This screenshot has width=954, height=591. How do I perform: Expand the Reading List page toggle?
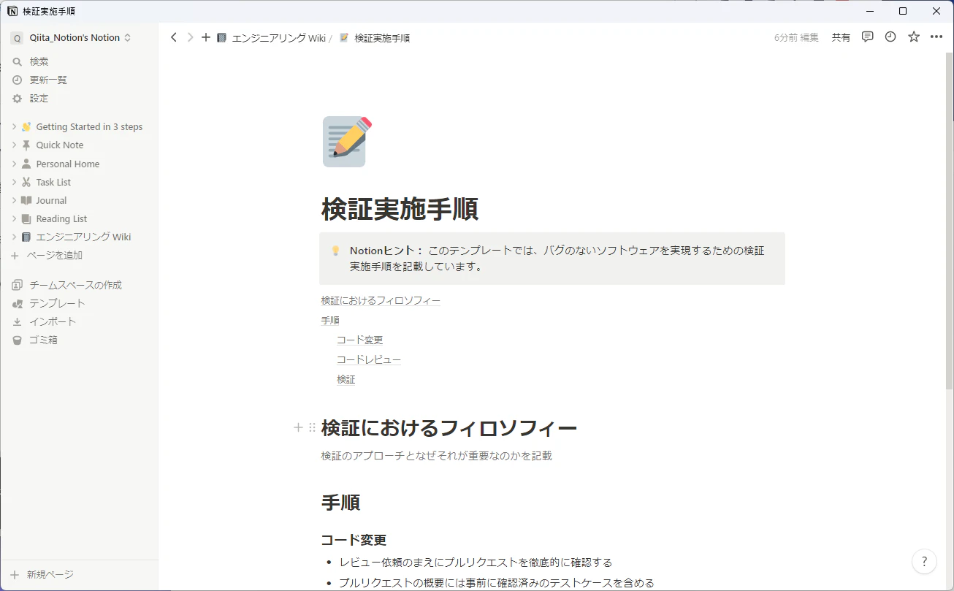click(x=14, y=218)
